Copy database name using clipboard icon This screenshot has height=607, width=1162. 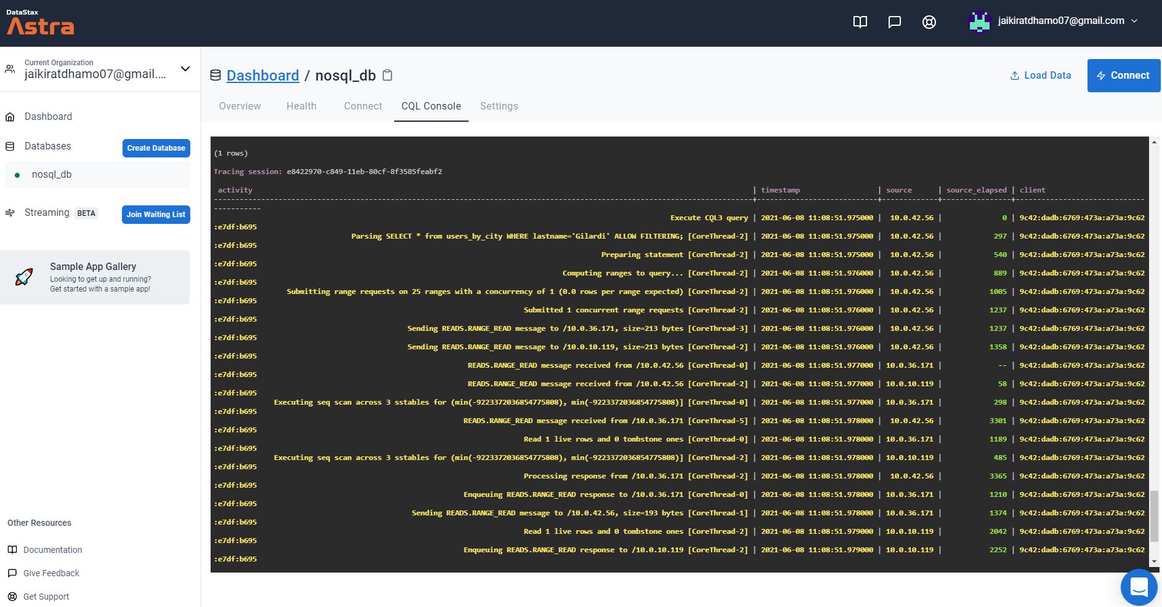[x=387, y=74]
